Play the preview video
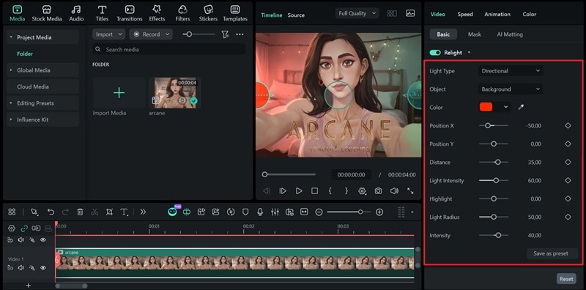 coord(299,191)
